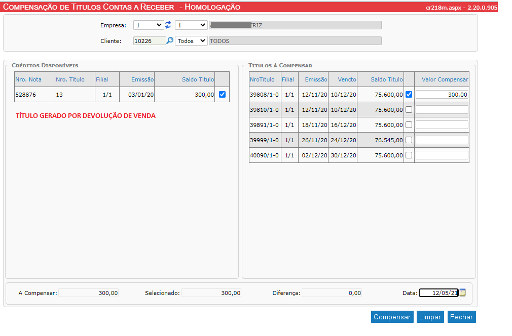Click due date 30/12/20 cell
Image resolution: width=512 pixels, height=336 pixels.
click(344, 155)
